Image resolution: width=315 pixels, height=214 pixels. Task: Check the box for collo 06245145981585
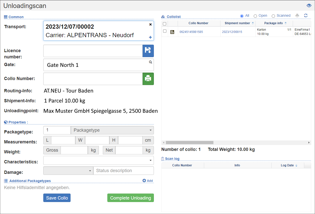(x=165, y=31)
